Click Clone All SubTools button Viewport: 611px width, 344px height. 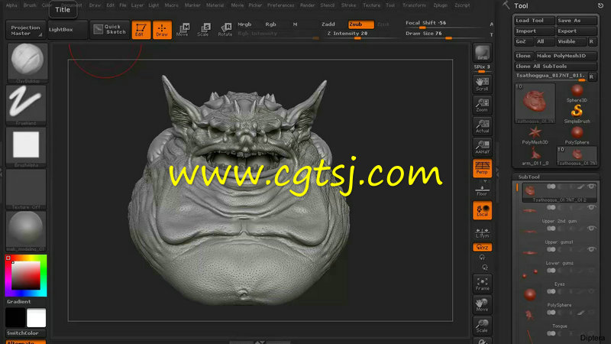click(555, 67)
